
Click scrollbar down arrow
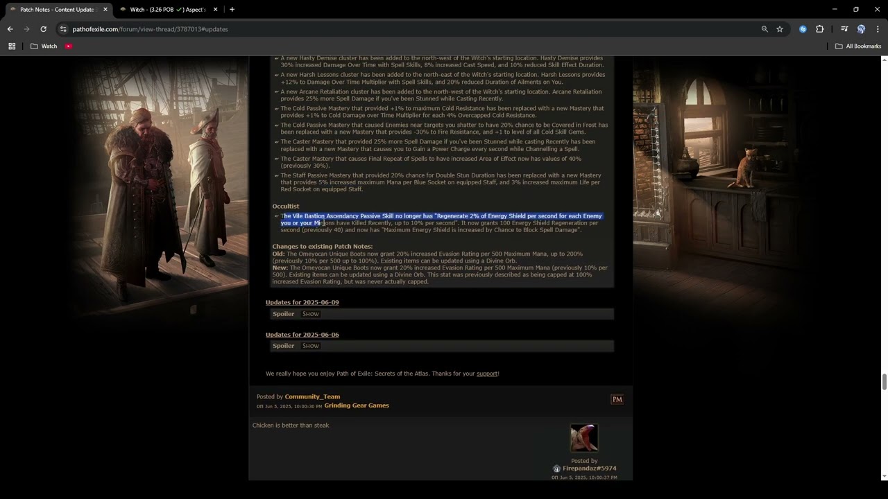884,477
